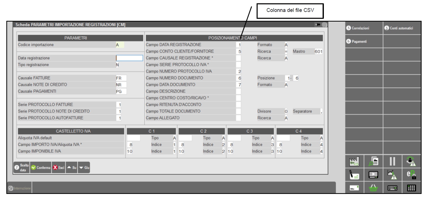Viewport: 433px width, 199px height.
Task: Click the keyboard icon
Action: coord(392,188)
